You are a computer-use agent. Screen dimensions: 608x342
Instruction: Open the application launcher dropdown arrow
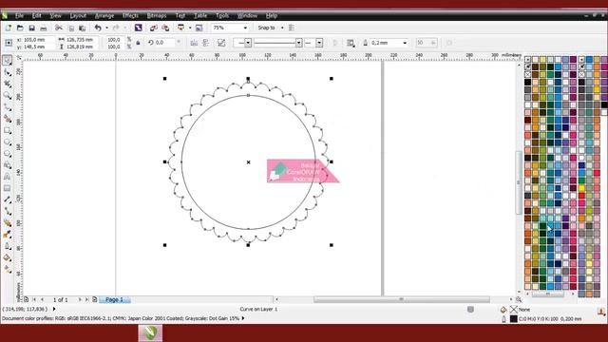[x=190, y=28]
